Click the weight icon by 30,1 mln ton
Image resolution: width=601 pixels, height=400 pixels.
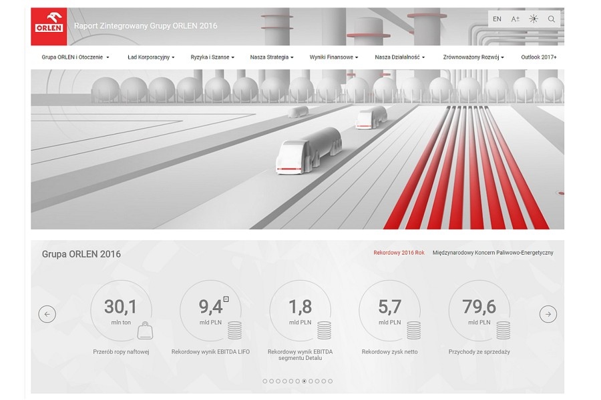(146, 330)
